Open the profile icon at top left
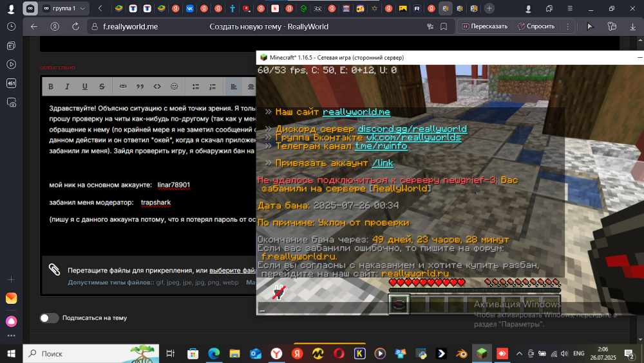 (11, 8)
